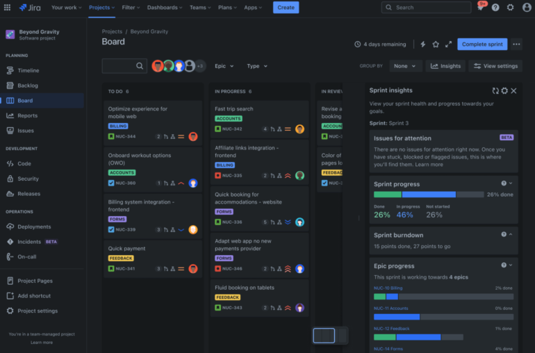Open the Projects menu
Screen dimensions: 535x353
(101, 7)
